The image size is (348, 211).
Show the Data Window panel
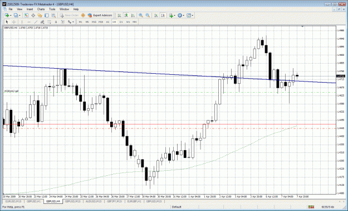point(33,16)
